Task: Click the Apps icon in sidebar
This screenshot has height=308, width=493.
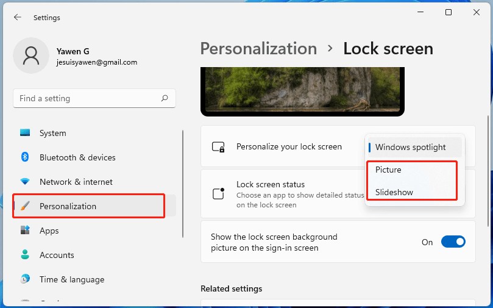Action: pyautogui.click(x=25, y=231)
